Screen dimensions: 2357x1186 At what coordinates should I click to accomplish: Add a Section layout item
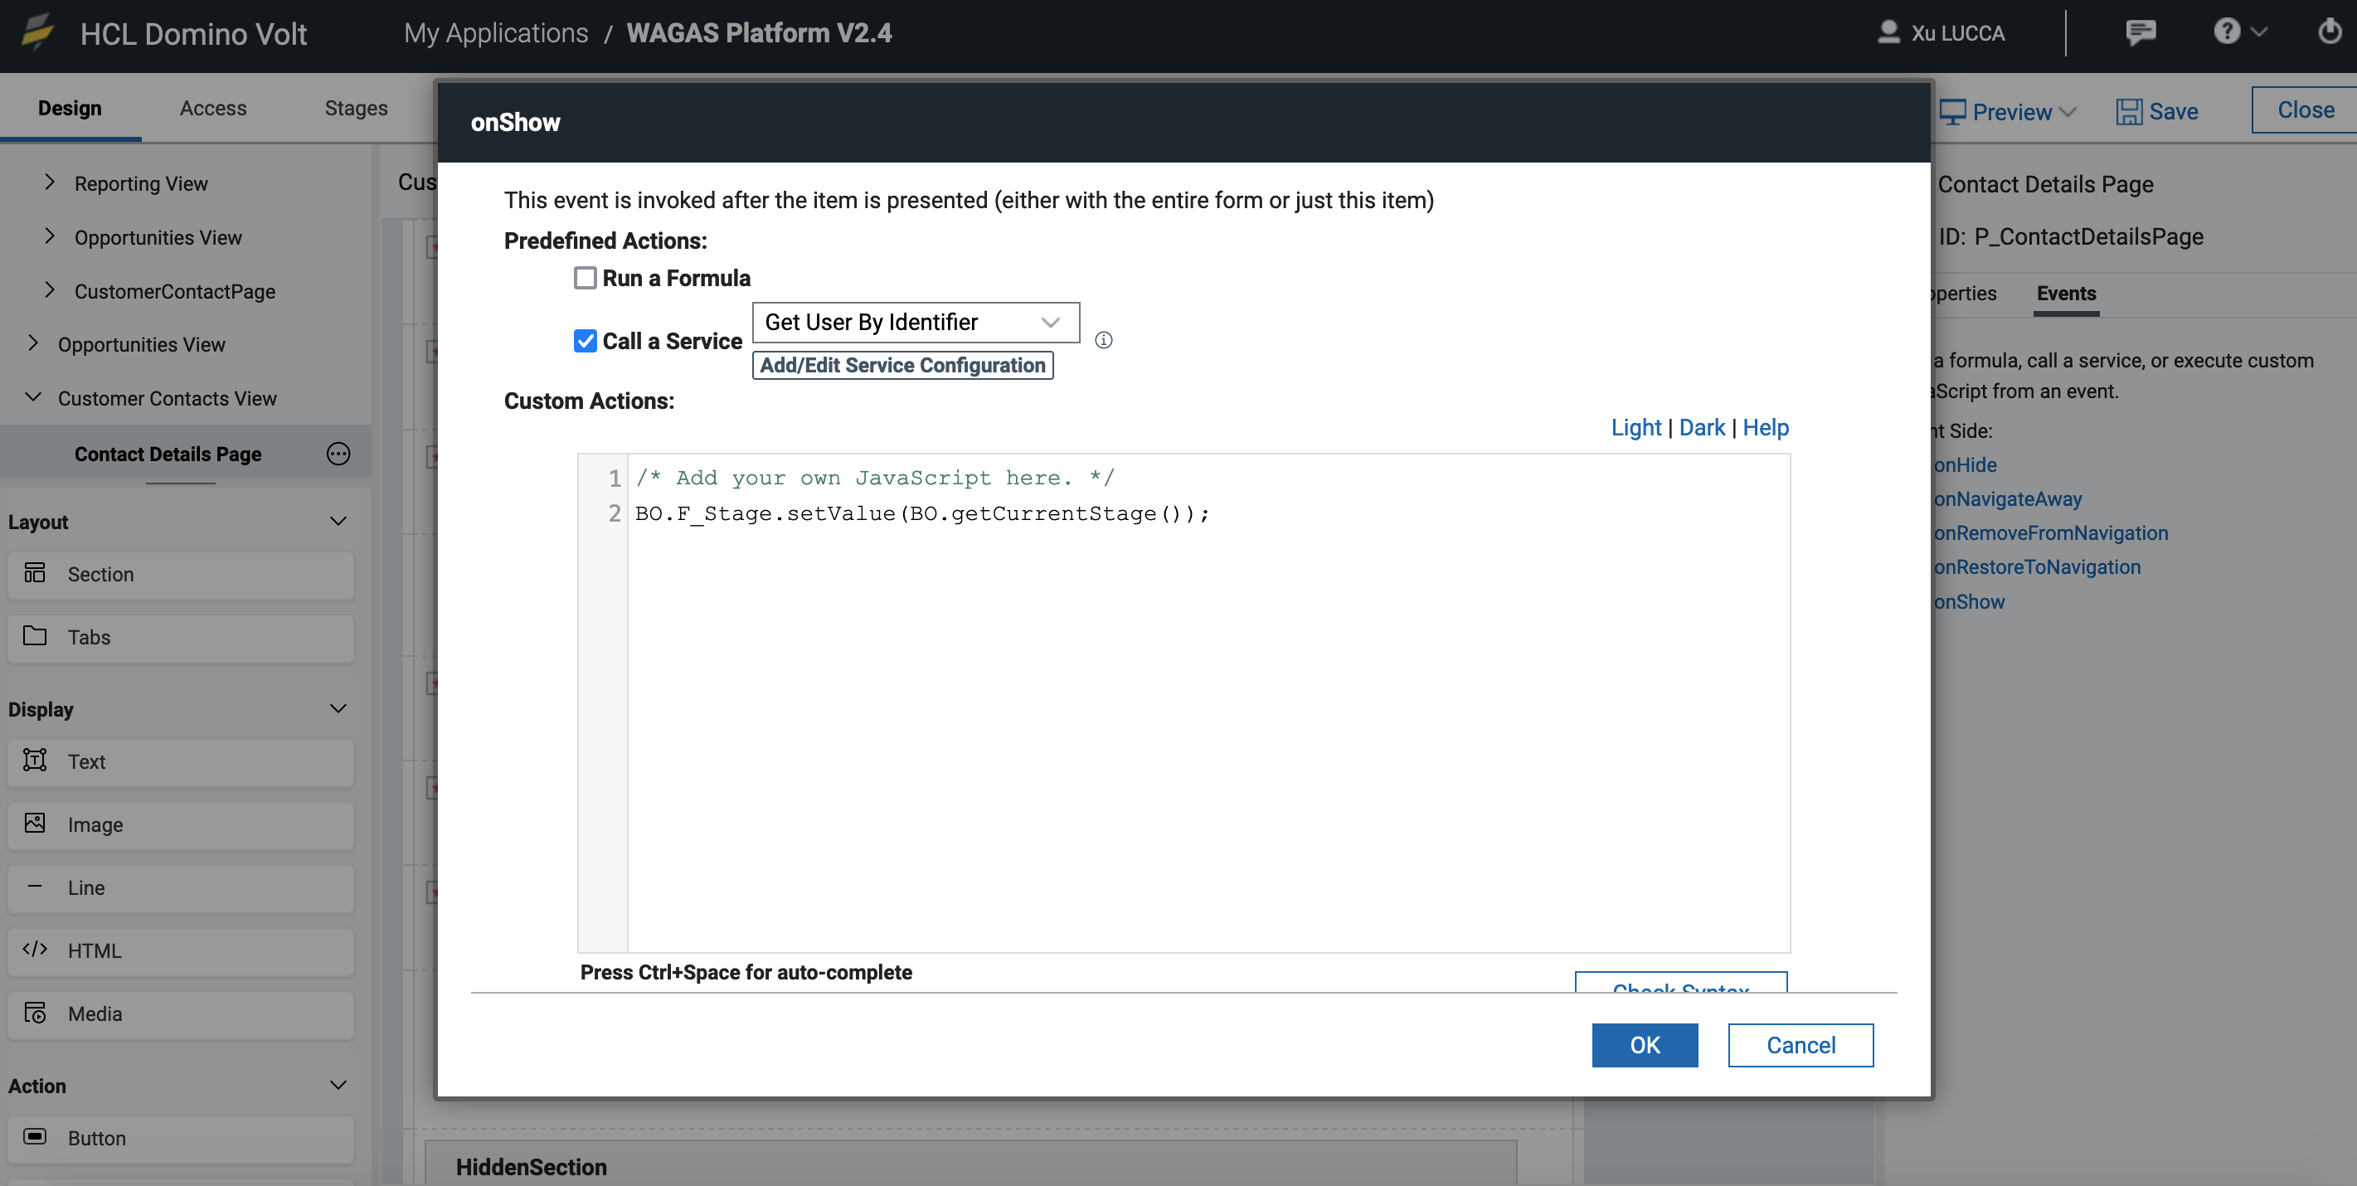click(180, 575)
